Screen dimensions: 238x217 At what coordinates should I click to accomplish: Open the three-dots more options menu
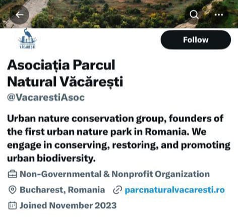[x=219, y=15]
